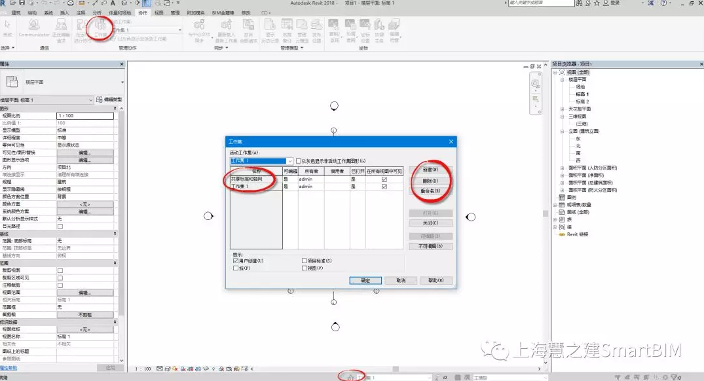The width and height of the screenshot is (704, 381).
Task: Select the 共享标高和轴网 workset row
Action: [x=316, y=179]
